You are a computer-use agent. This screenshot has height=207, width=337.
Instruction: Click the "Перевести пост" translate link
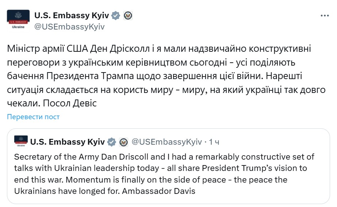click(33, 117)
